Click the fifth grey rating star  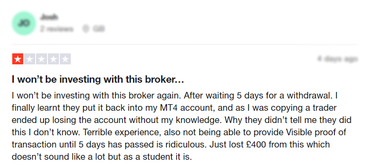(x=65, y=59)
